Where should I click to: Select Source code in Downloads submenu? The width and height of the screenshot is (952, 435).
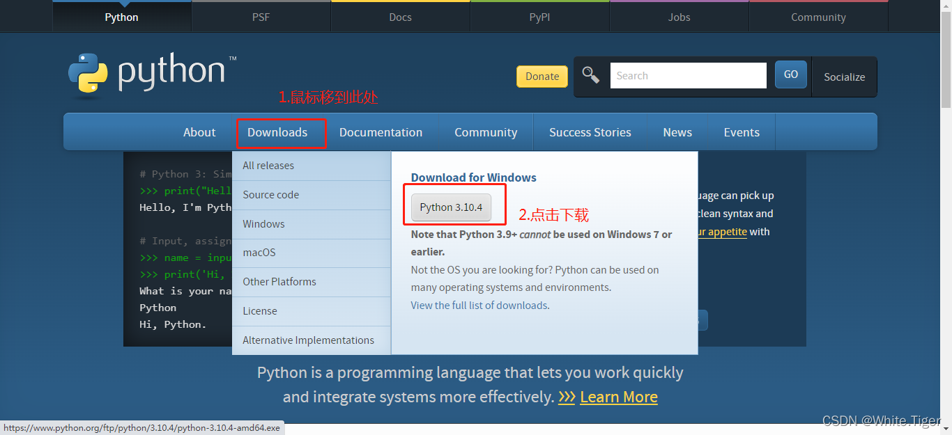pyautogui.click(x=312, y=195)
